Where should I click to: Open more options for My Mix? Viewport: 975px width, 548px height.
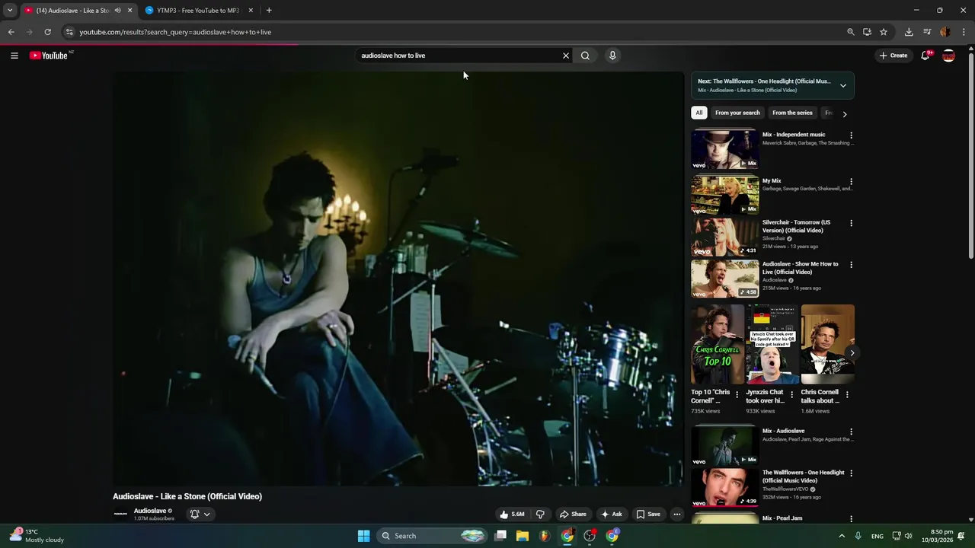(851, 182)
